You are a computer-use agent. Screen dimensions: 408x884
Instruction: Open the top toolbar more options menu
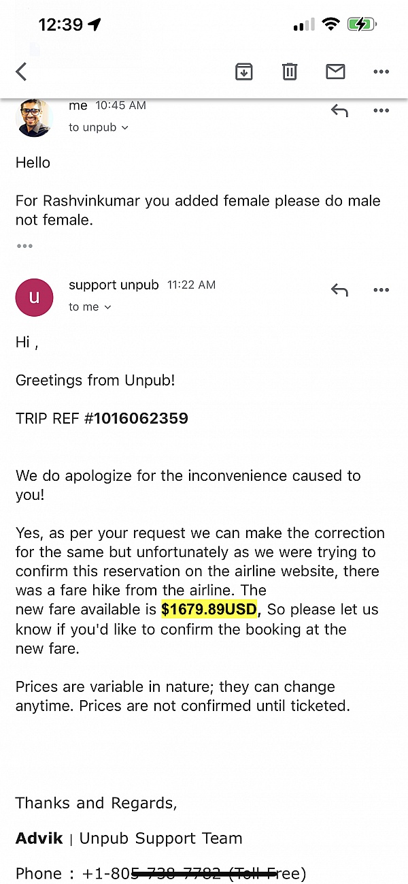[x=381, y=72]
